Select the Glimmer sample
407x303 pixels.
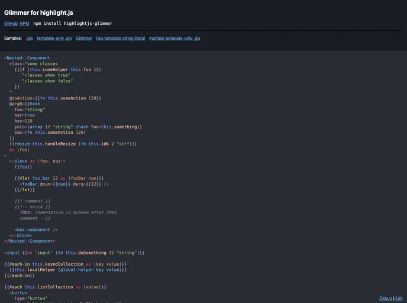(84, 38)
